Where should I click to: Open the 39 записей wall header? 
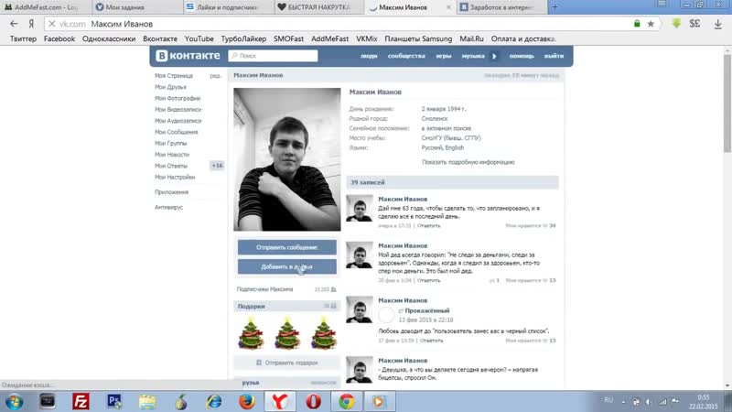(452, 182)
